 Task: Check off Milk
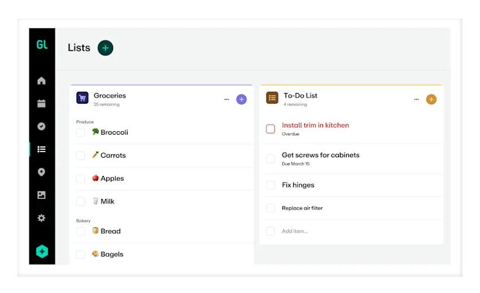pyautogui.click(x=81, y=202)
